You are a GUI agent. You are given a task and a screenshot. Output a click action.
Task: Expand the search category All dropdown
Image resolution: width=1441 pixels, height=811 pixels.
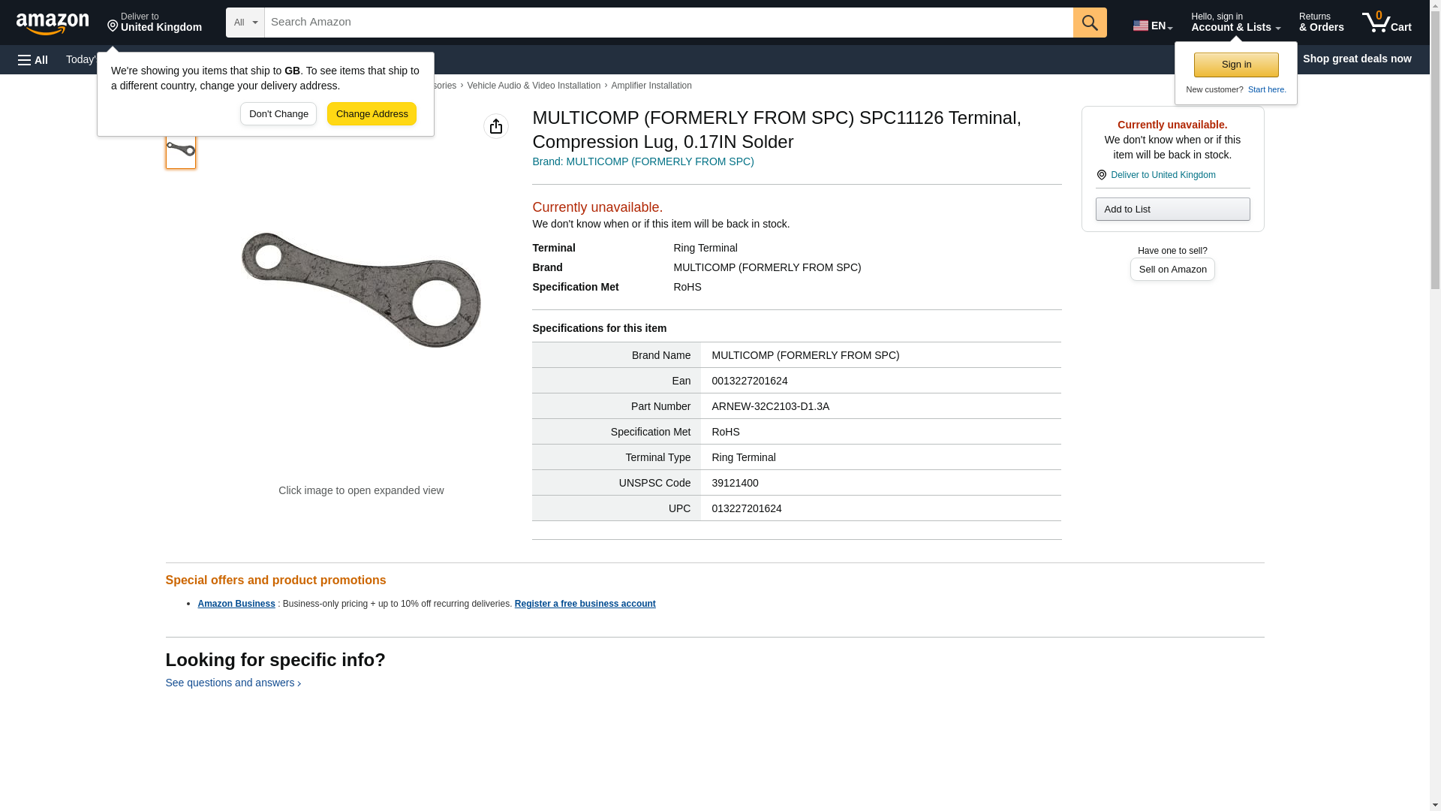(245, 23)
